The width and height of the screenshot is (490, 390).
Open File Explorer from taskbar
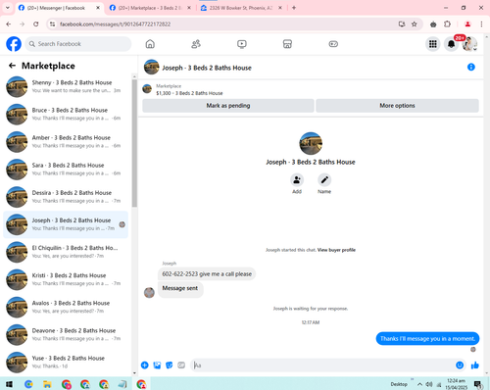click(x=47, y=384)
